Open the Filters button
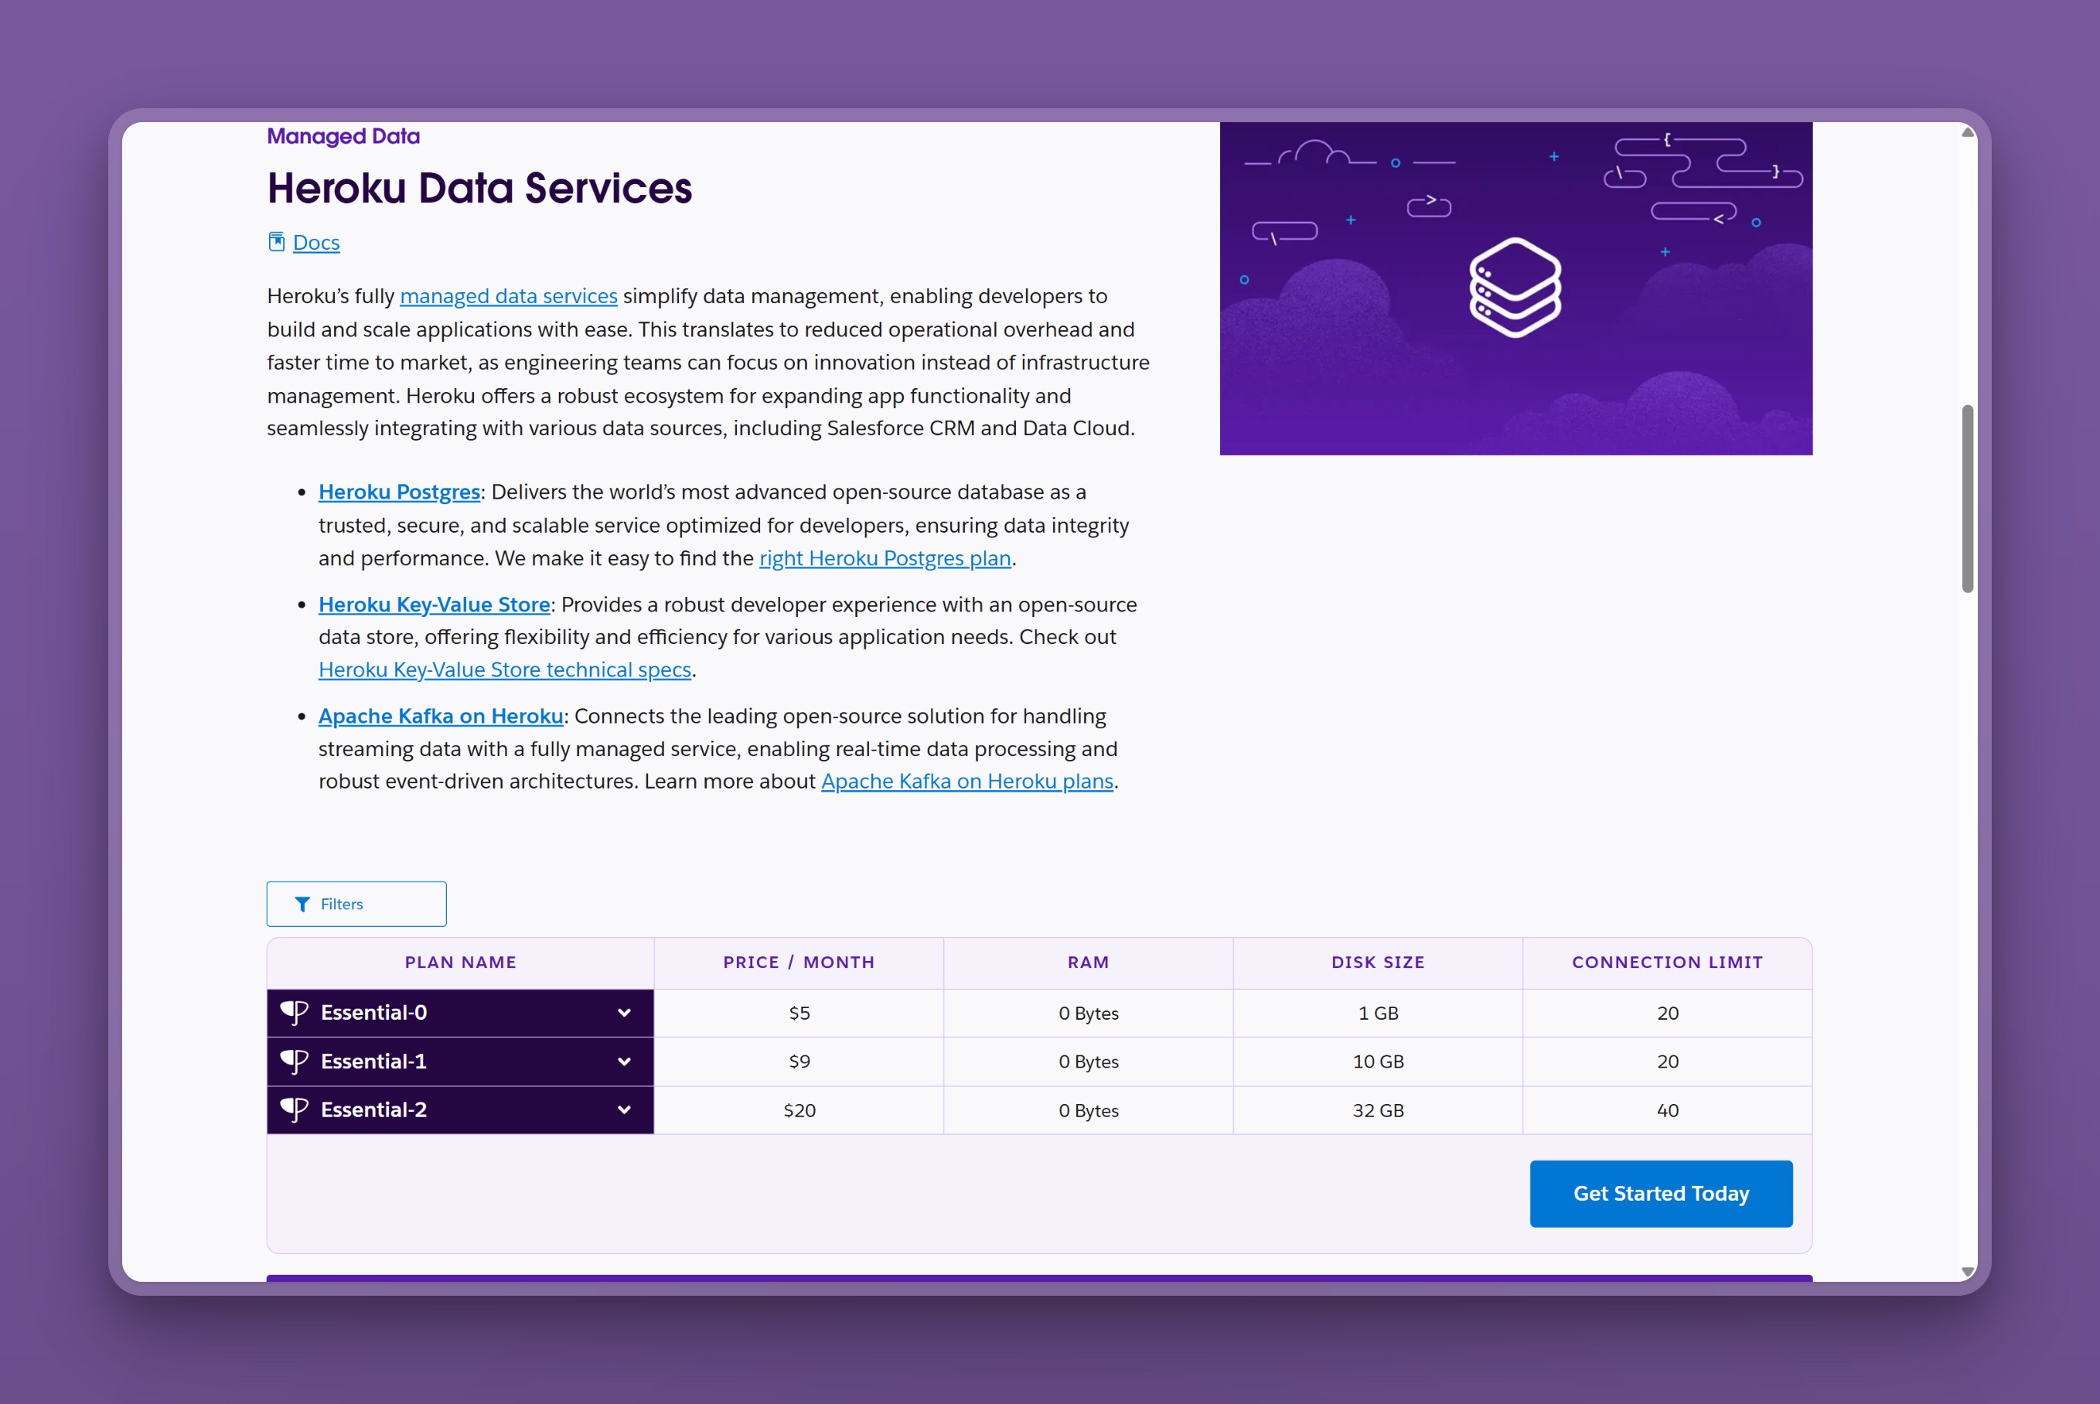Viewport: 2100px width, 1404px height. click(x=356, y=905)
